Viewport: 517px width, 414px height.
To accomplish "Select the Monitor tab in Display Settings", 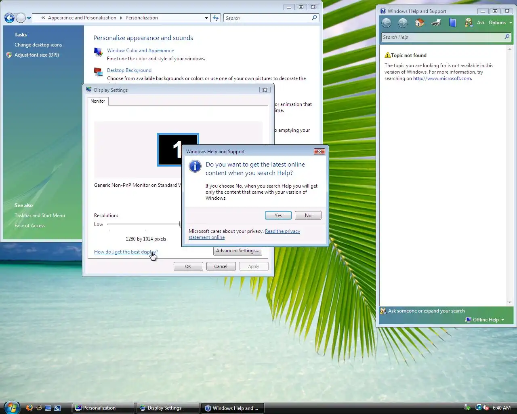I will (x=98, y=101).
